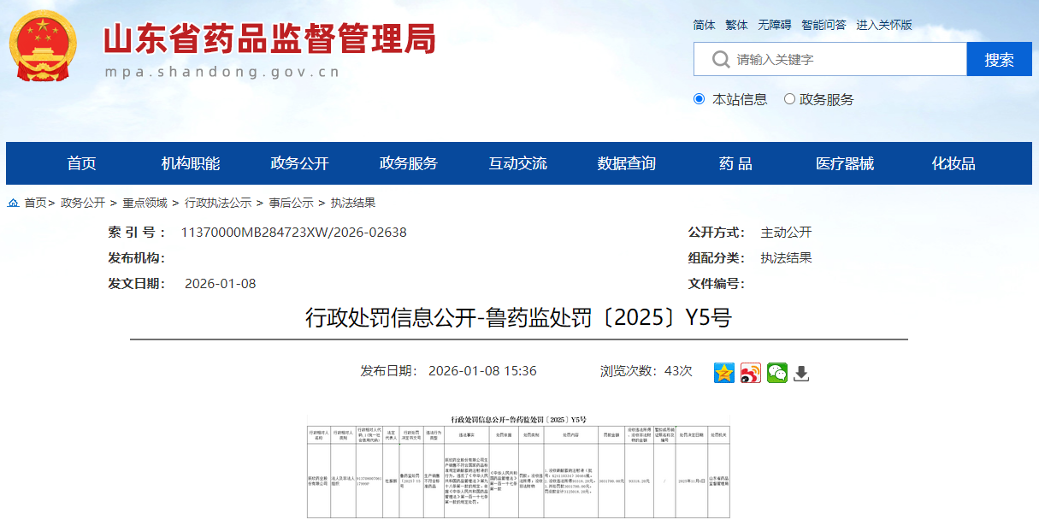Click the home icon in breadcrumb
Screen dimensions: 1039x531
(x=13, y=204)
